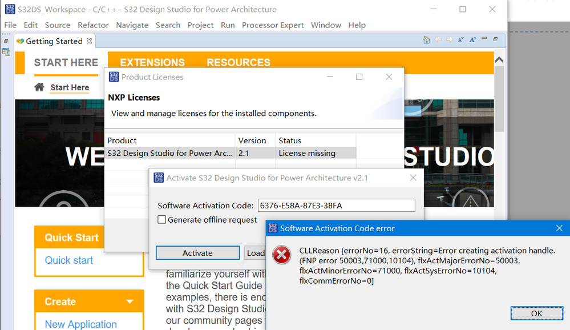Click the Product column header
This screenshot has height=330, width=570.
[x=170, y=140]
